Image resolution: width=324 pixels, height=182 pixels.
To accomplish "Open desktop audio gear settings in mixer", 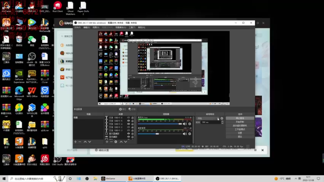I will click(x=190, y=134).
